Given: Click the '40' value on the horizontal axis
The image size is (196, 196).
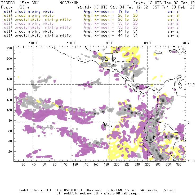Looking at the screenshot, I should pyautogui.click(x=34, y=164).
